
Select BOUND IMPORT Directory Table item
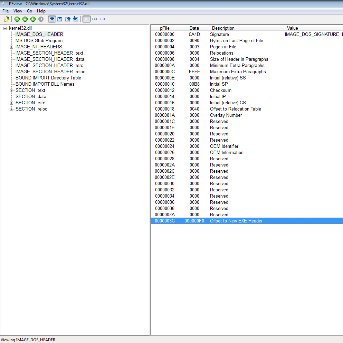[48, 78]
